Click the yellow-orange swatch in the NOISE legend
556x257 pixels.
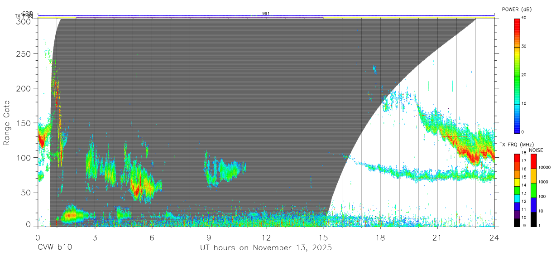click(x=533, y=176)
